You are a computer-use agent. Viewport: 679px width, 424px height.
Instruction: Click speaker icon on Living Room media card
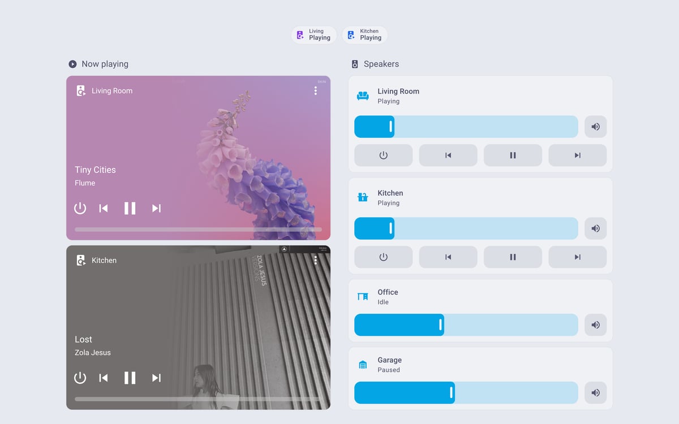81,90
